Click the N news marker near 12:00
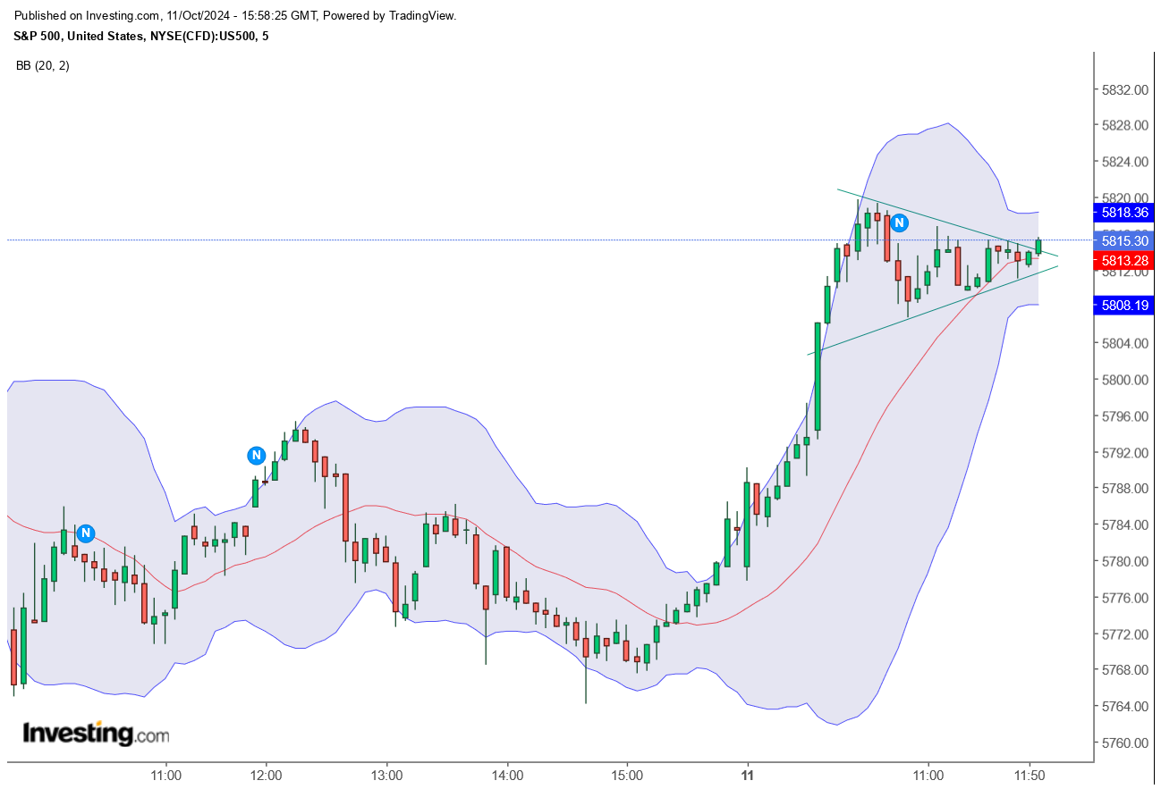Viewport: 1161px width, 789px height. pos(255,455)
